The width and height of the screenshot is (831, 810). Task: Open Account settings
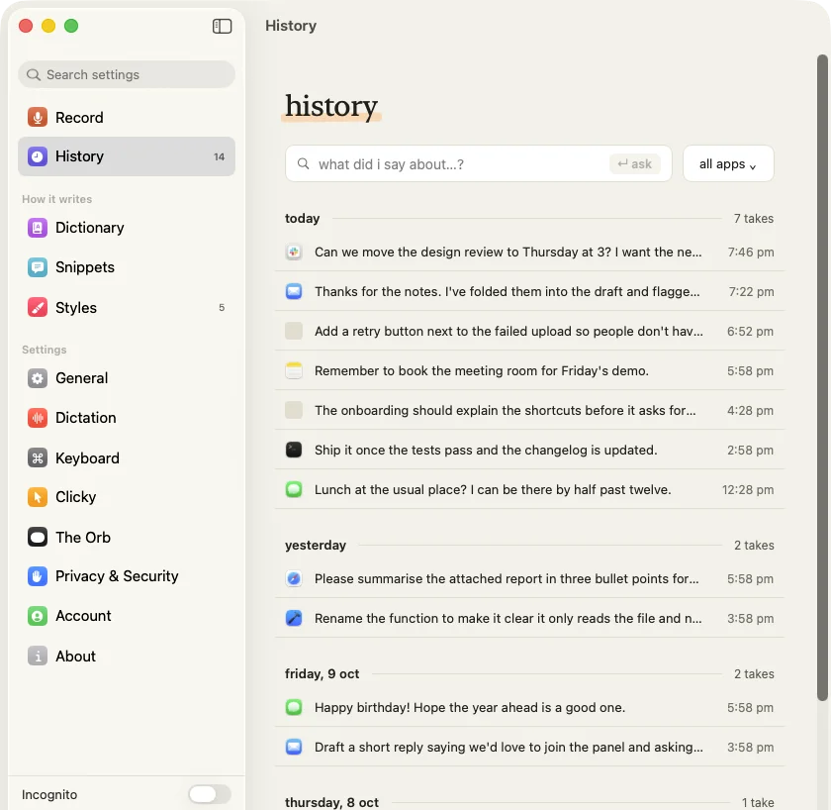tap(127, 616)
